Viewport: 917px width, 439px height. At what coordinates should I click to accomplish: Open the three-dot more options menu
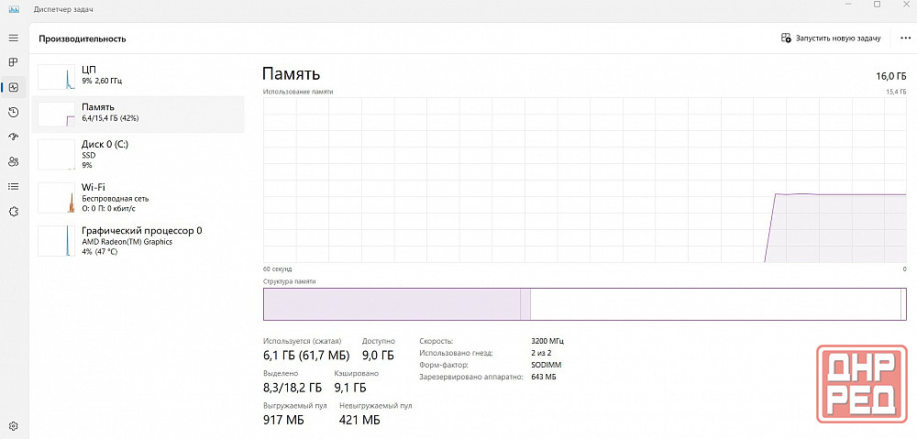(906, 38)
